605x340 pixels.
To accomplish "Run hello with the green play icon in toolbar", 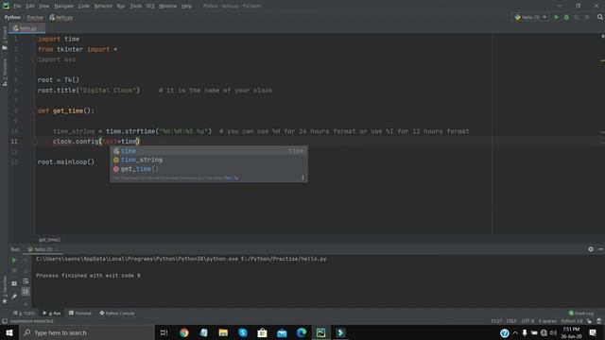I will tap(556, 17).
